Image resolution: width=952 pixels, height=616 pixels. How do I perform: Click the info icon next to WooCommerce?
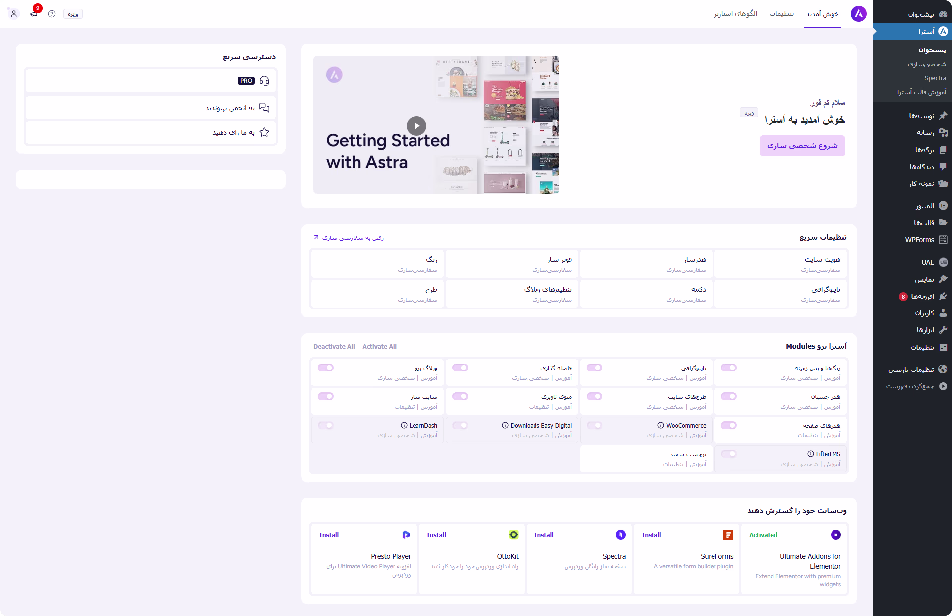(x=661, y=425)
